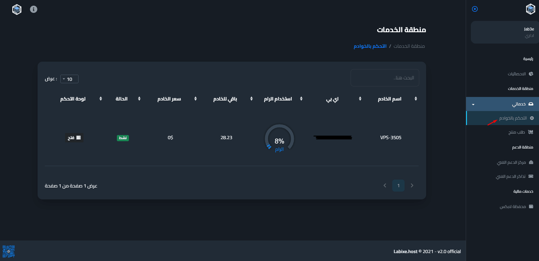Sort by الحالة column arrows
Screen dimensions: 539x261
pos(139,99)
